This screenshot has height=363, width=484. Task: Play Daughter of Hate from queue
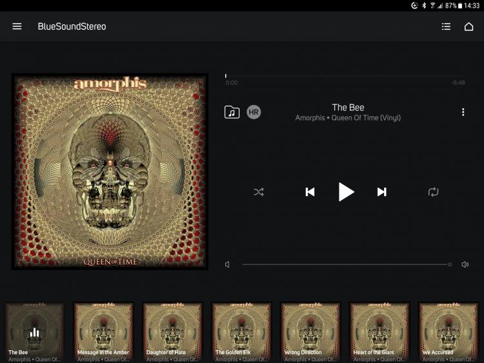[172, 332]
